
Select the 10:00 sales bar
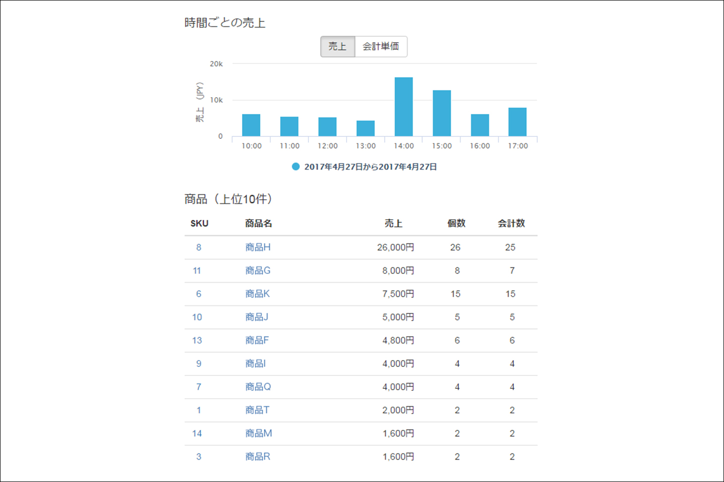(251, 125)
